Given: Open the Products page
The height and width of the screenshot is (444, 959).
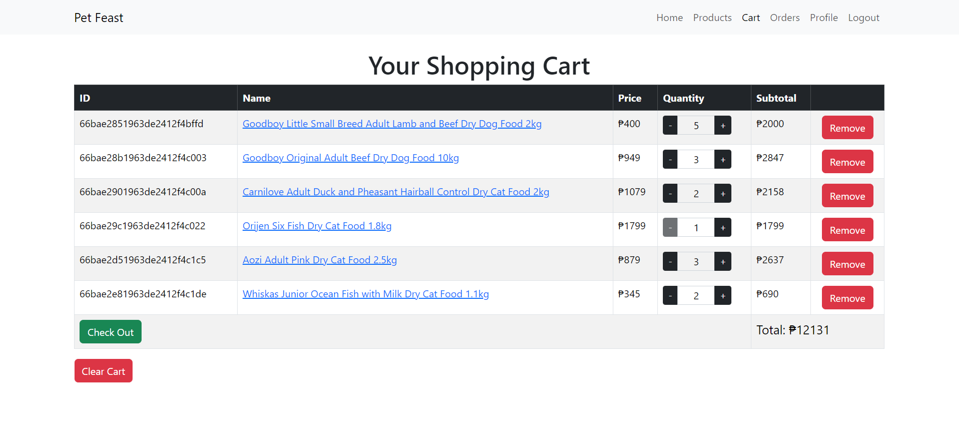Looking at the screenshot, I should point(712,18).
